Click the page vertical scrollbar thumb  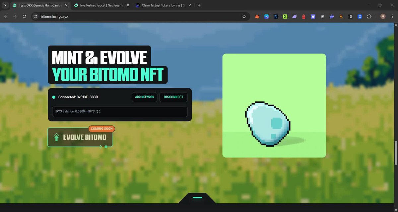tap(396, 153)
